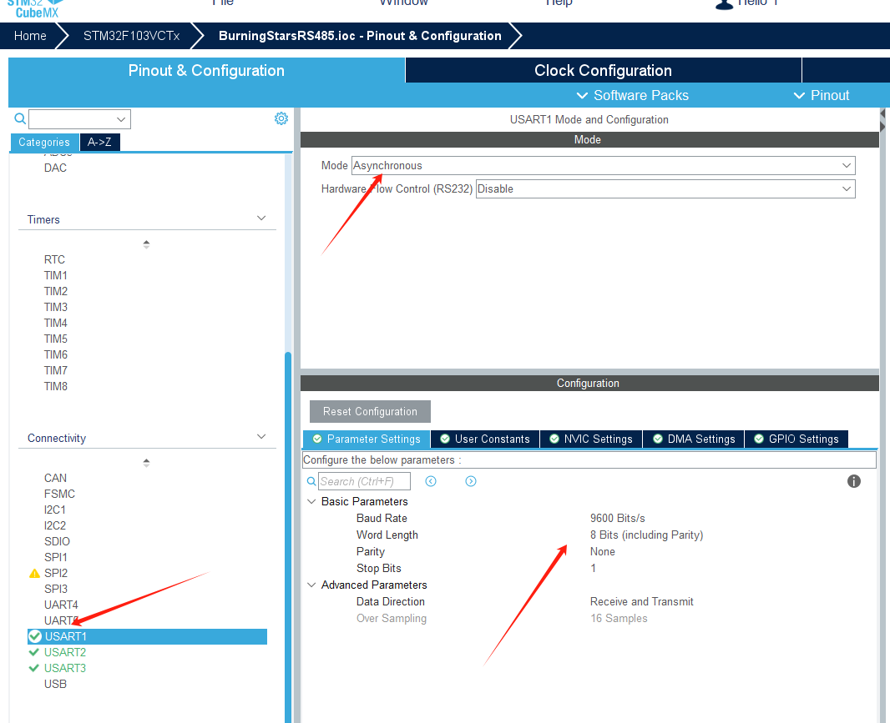Select CAN in the Connectivity list

click(x=55, y=478)
